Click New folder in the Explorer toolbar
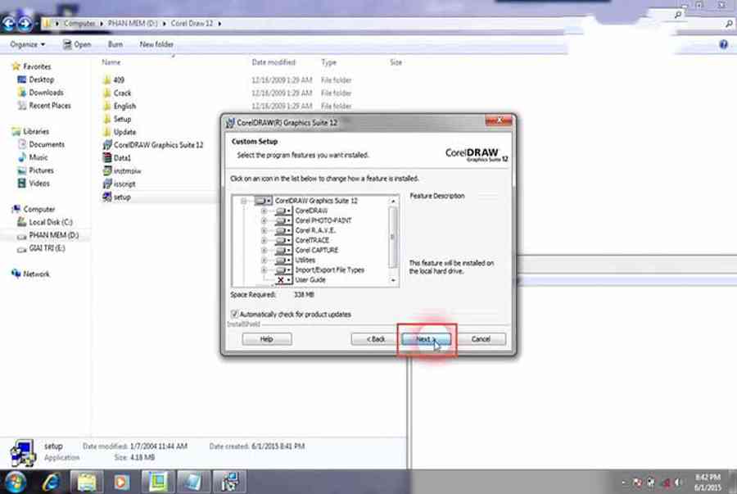The height and width of the screenshot is (494, 737). 156,44
